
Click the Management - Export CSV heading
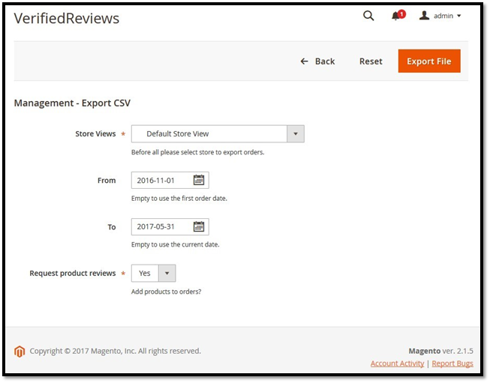click(x=72, y=103)
